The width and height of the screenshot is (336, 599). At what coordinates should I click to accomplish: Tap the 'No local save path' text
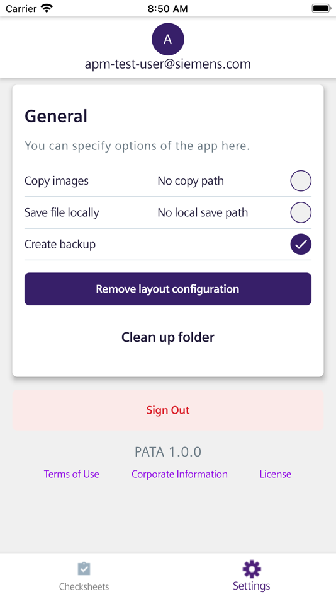tap(203, 212)
